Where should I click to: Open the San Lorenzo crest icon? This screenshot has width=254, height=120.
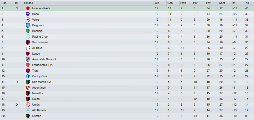tap(28, 42)
